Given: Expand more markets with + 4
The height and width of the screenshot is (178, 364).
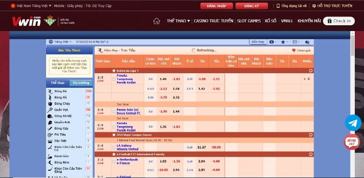Looking at the screenshot, I should (306, 79).
